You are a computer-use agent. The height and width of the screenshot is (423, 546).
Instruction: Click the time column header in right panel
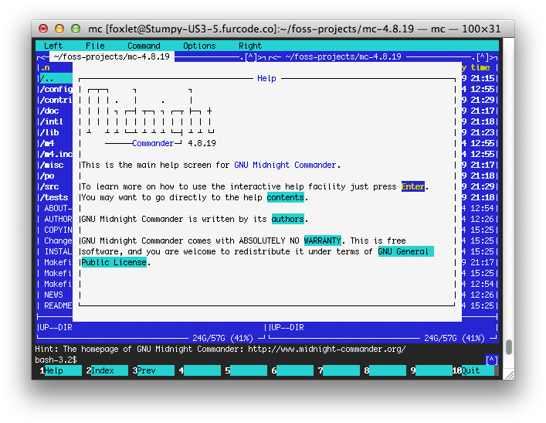tap(480, 67)
